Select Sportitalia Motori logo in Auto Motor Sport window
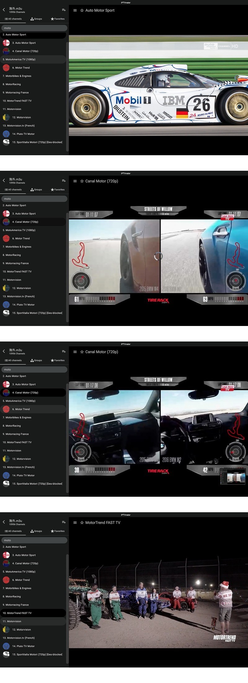This screenshot has width=248, height=683. [6, 142]
